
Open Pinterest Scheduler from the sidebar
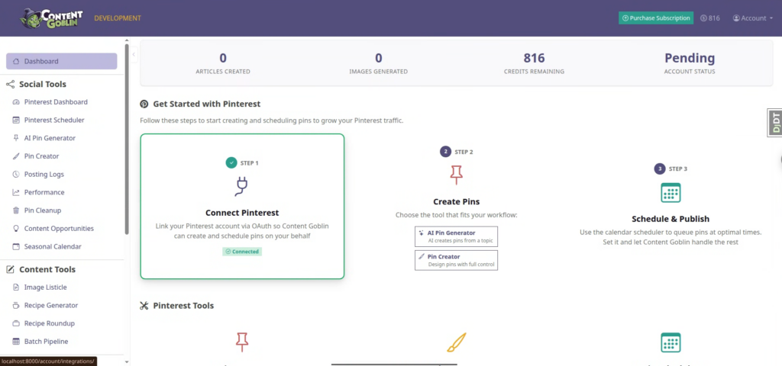[x=54, y=120]
